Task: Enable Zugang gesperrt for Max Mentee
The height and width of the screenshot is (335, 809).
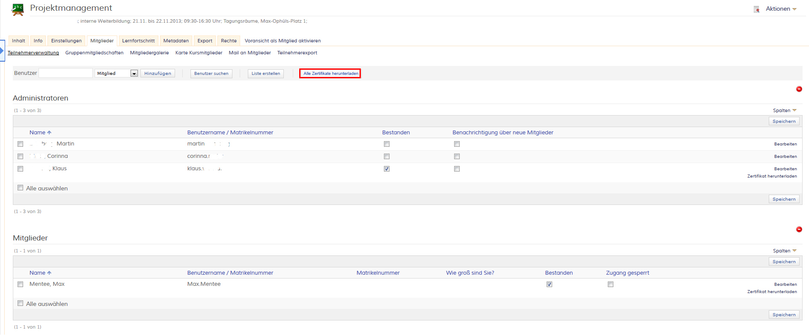Action: tap(610, 285)
